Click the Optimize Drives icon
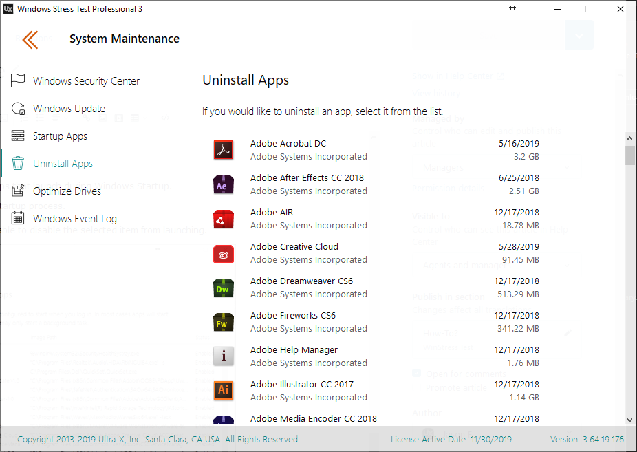637x452 pixels. [x=19, y=191]
